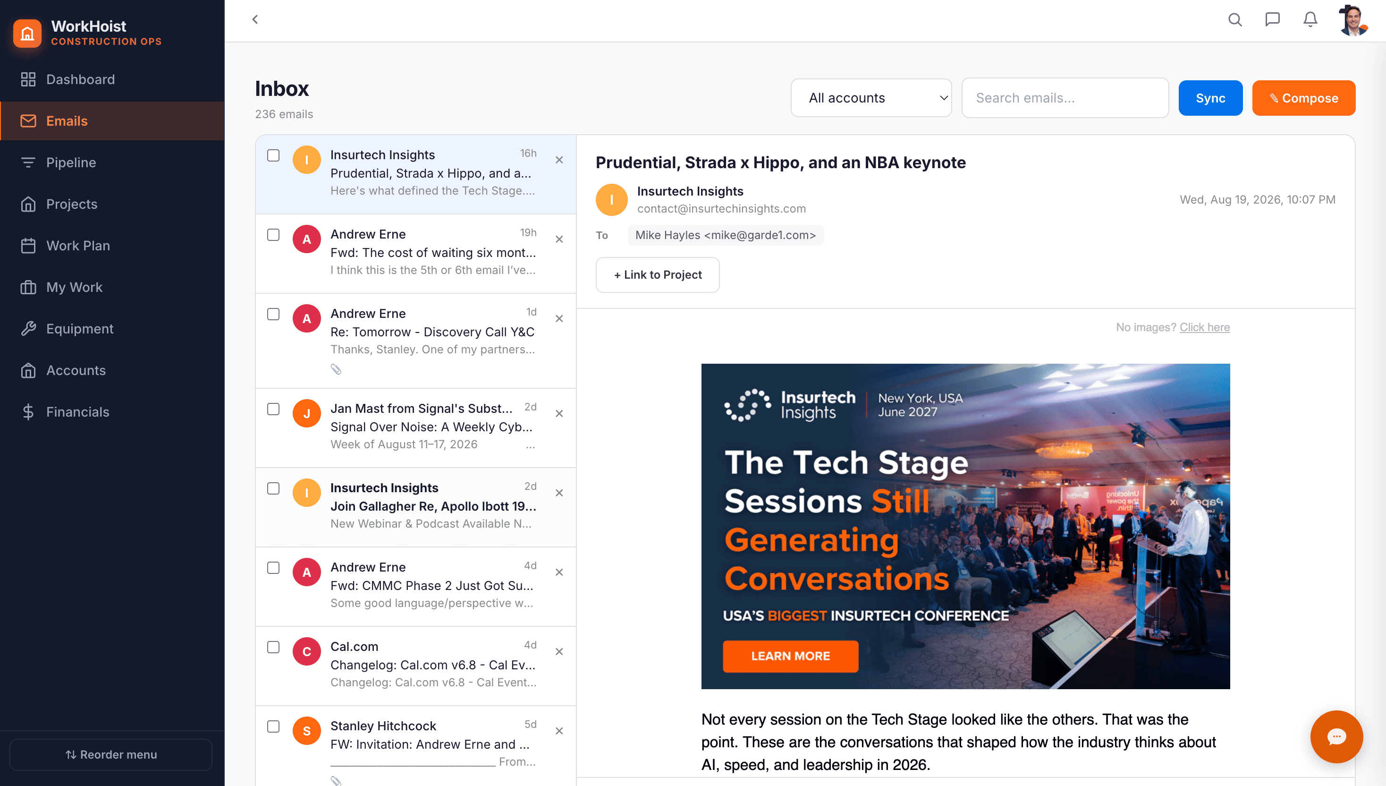Focus the Search emails field

1065,98
